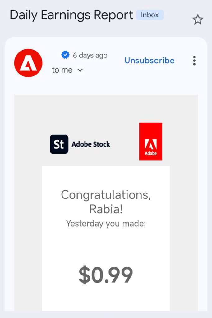The image size is (212, 318).
Task: Click the red Adobe logo in email
Action: tap(151, 142)
